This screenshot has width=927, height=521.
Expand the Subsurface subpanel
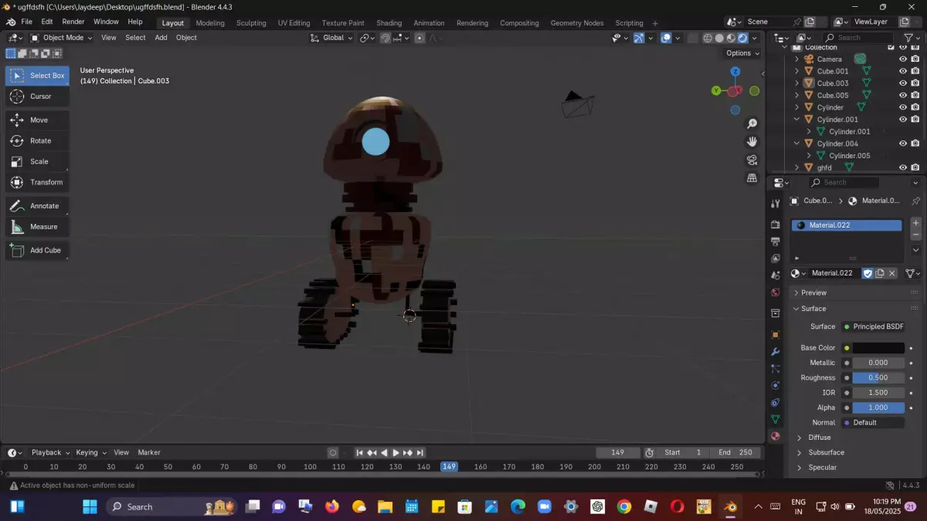pos(826,452)
